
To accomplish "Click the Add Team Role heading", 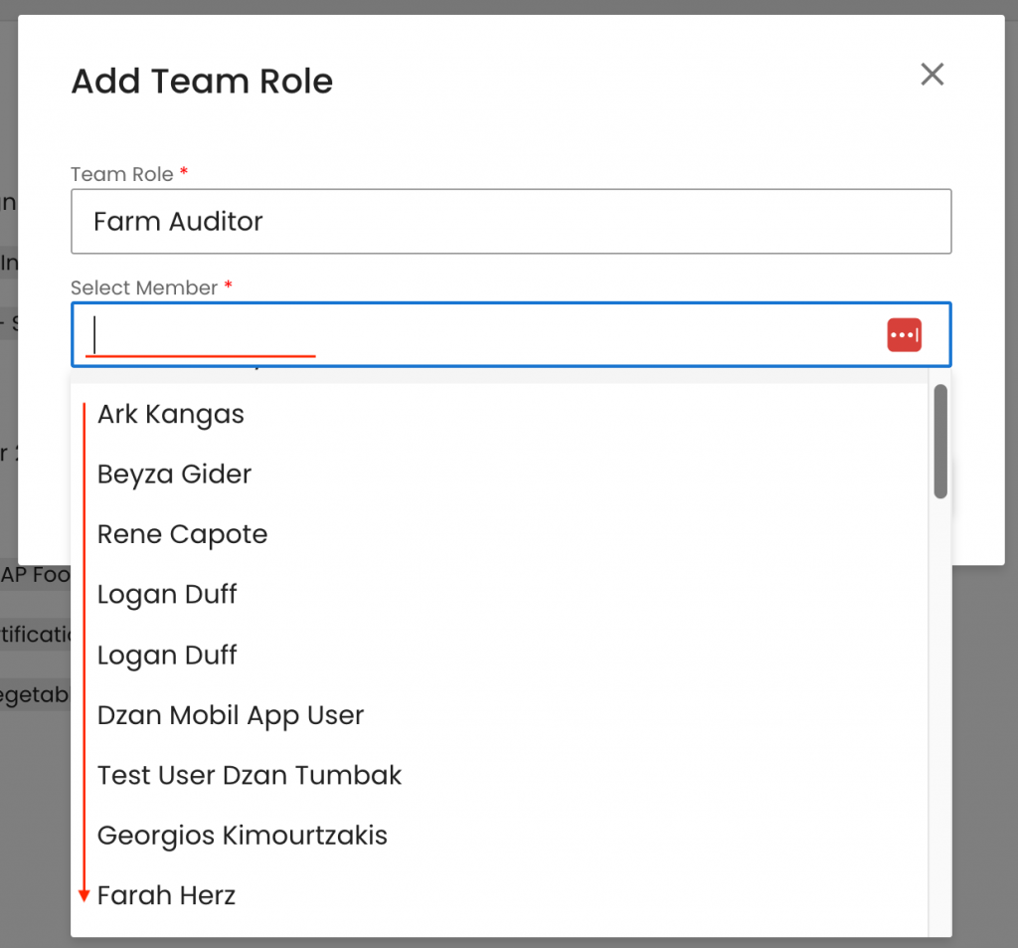I will click(x=202, y=82).
